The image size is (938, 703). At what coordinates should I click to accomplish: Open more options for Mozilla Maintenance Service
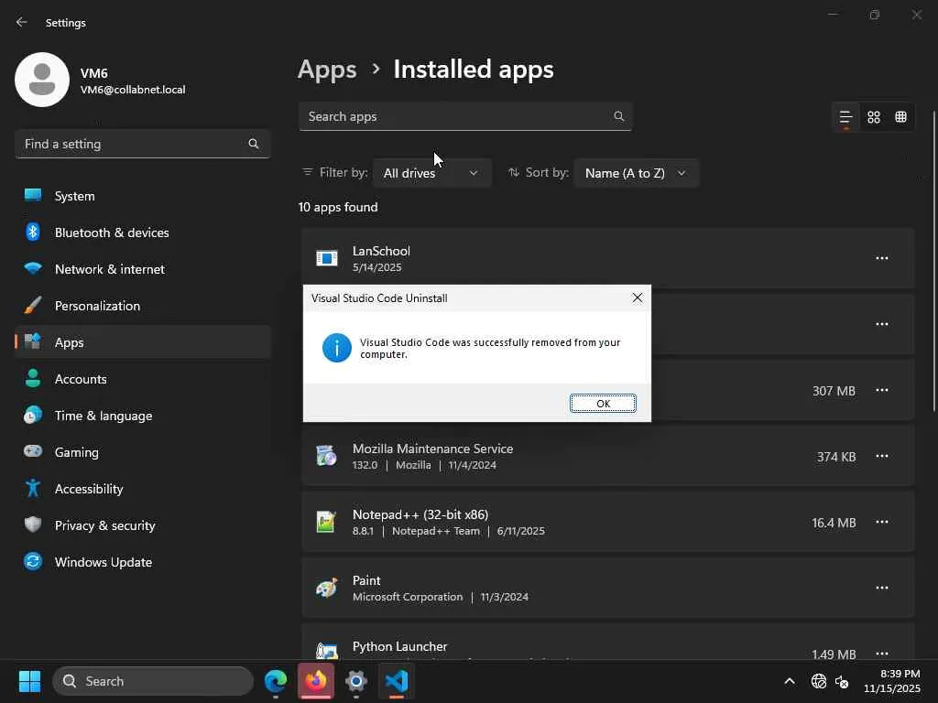881,456
